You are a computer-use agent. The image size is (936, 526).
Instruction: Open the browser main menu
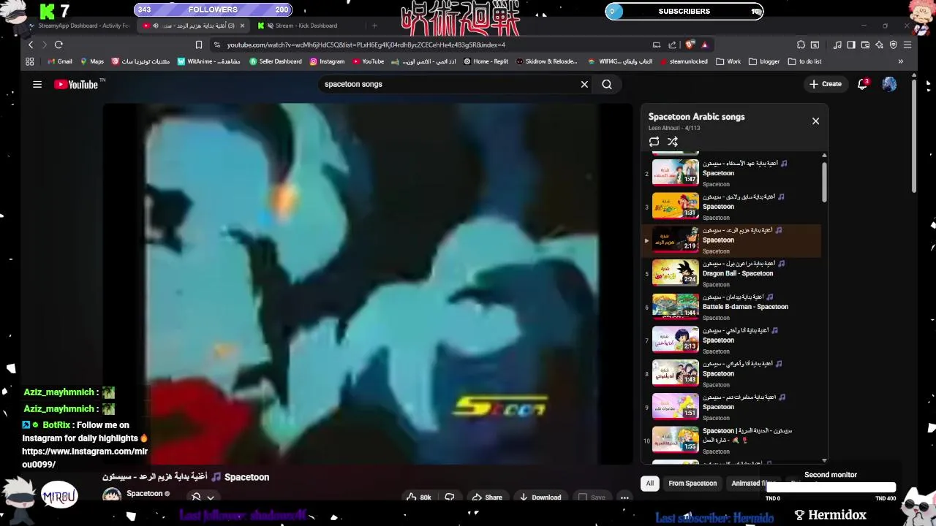(907, 45)
